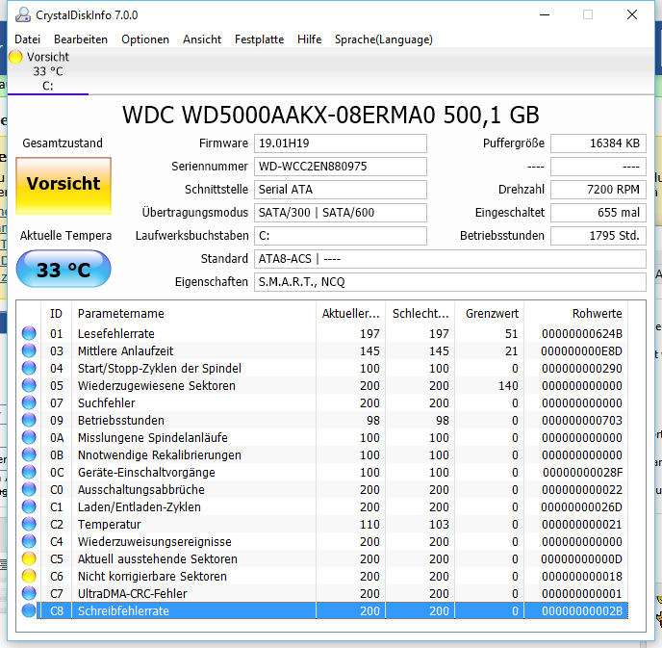Click status dot of Betriebsstunden row 09
This screenshot has height=648, width=662.
(x=29, y=420)
